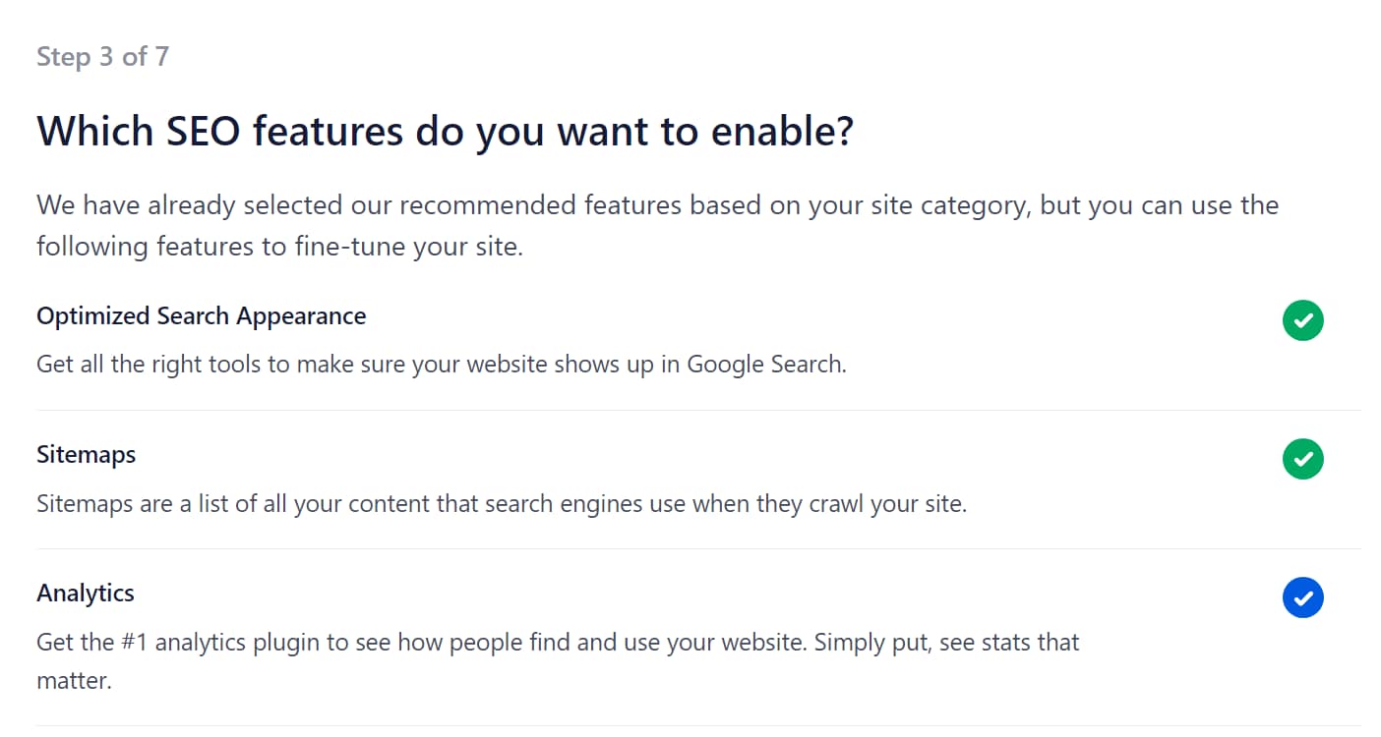The width and height of the screenshot is (1381, 737).
Task: Click divider line below Sitemaps section
Action: [x=698, y=548]
